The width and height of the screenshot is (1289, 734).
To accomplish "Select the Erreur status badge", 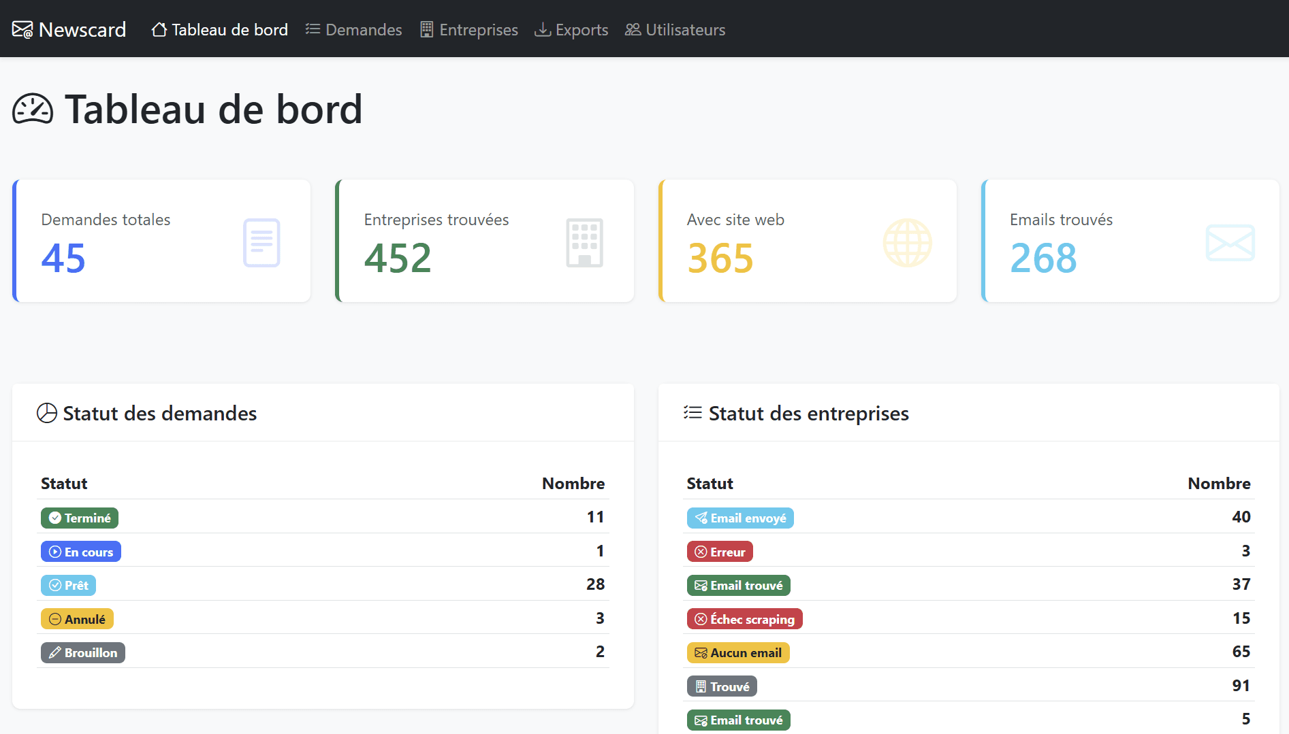I will tap(720, 552).
